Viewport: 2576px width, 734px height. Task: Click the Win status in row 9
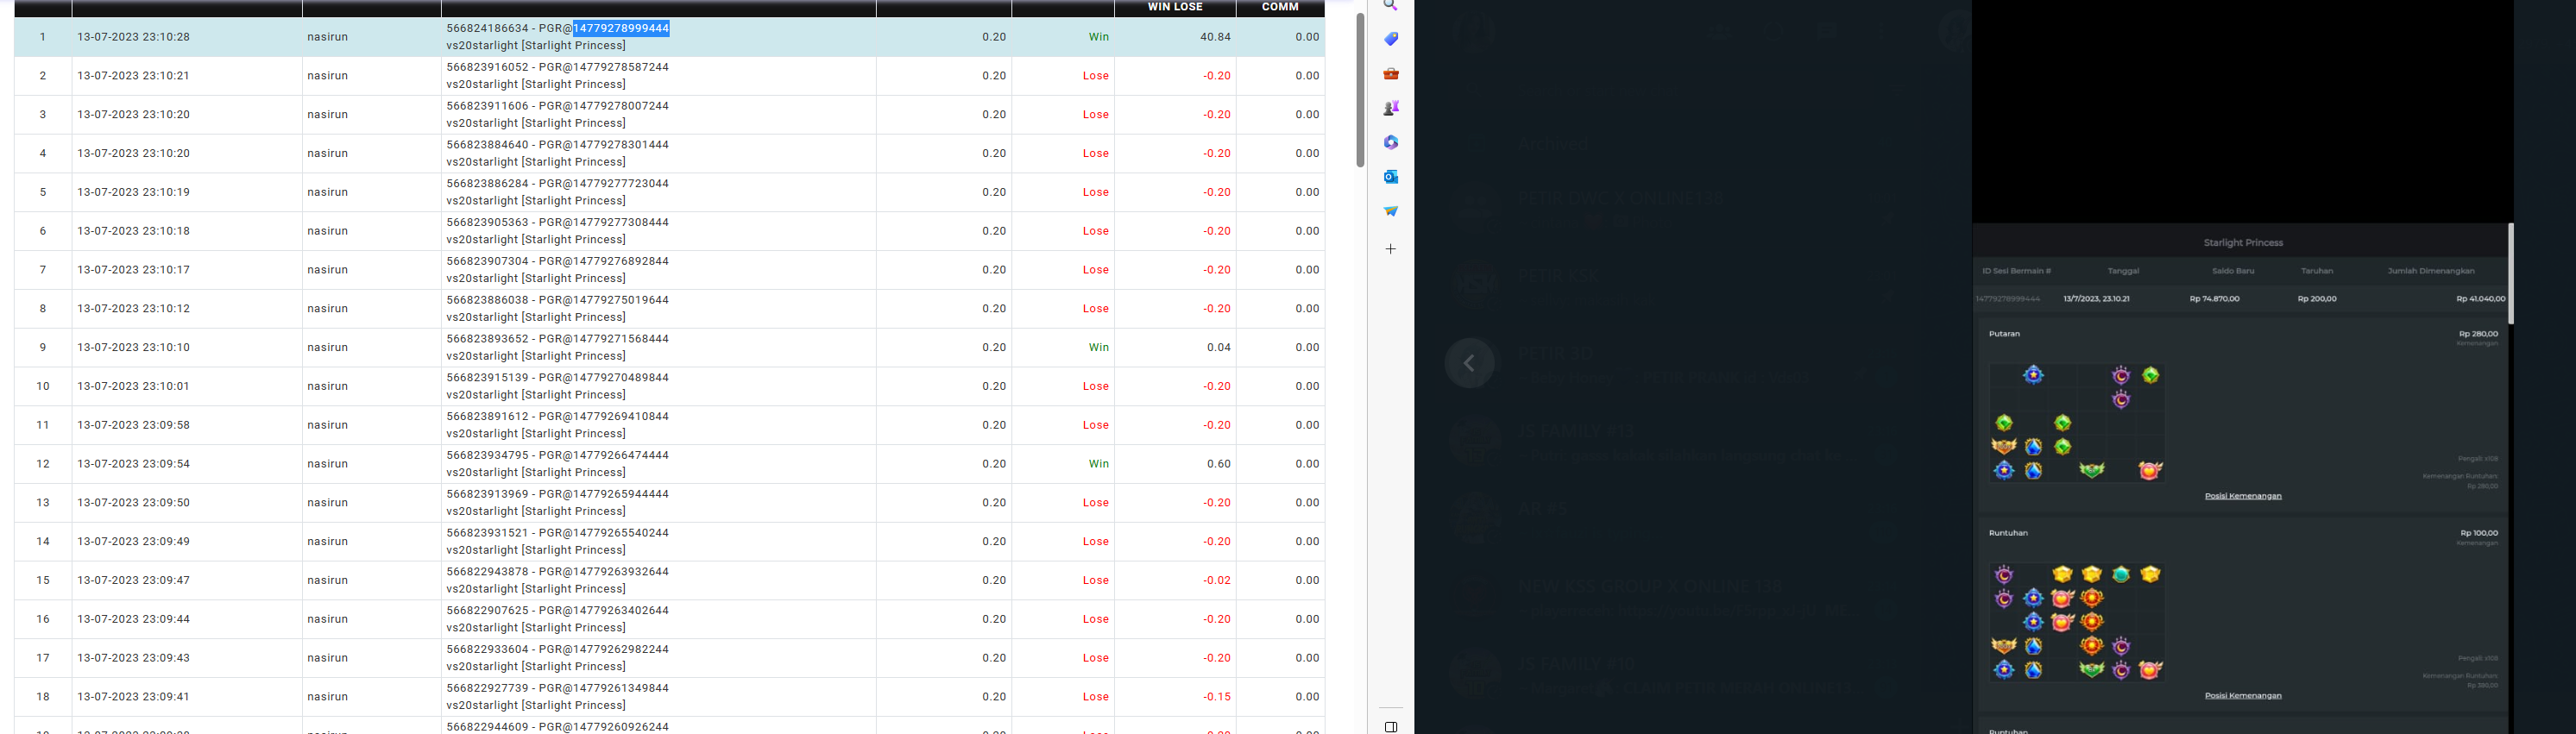point(1099,347)
